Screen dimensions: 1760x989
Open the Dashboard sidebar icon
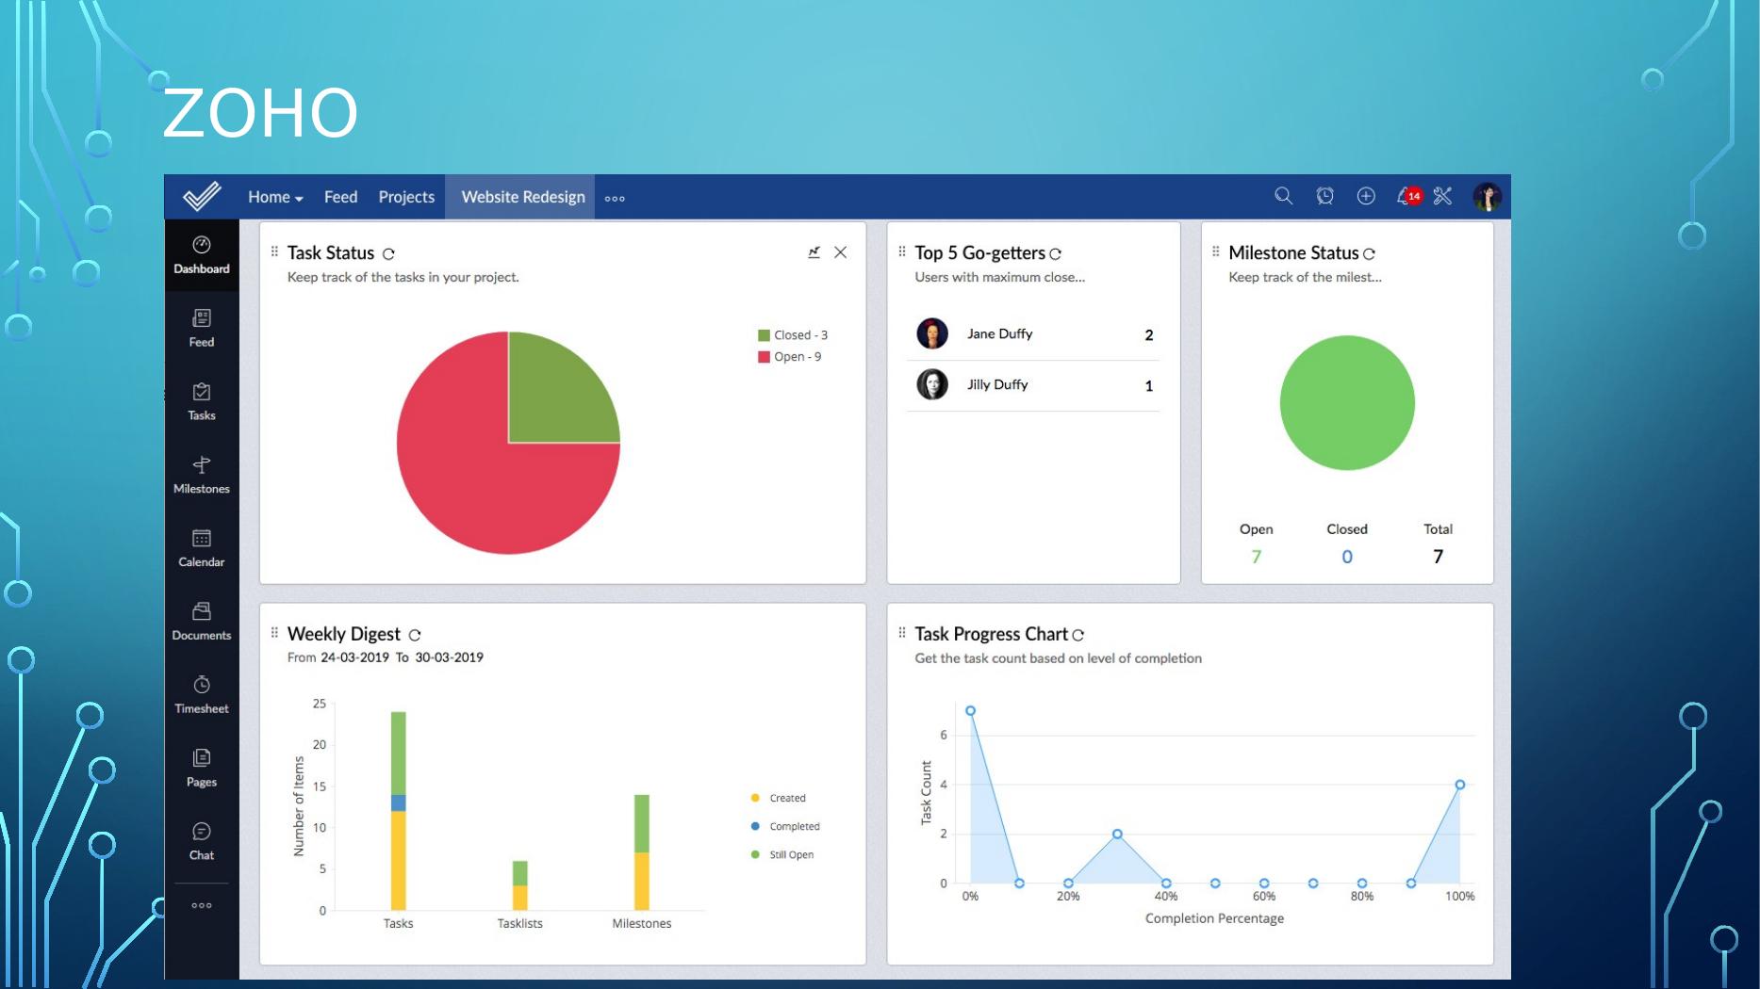tap(201, 255)
